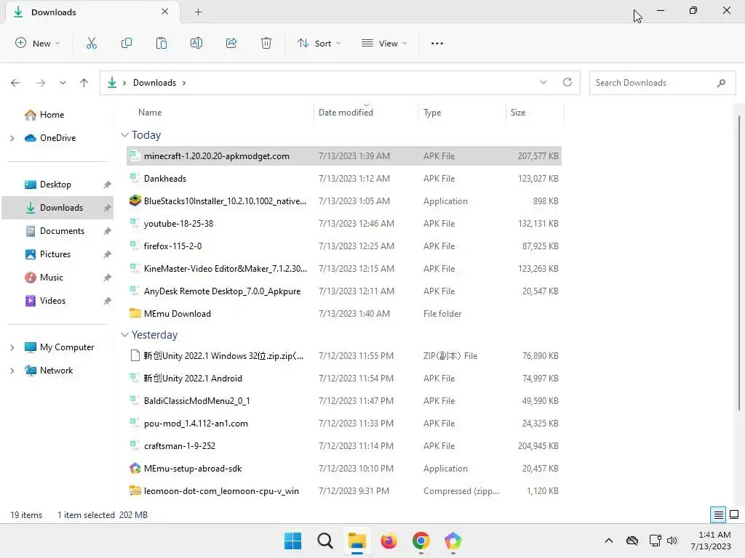Open the Windows Start menu
The image size is (745, 558).
292,541
